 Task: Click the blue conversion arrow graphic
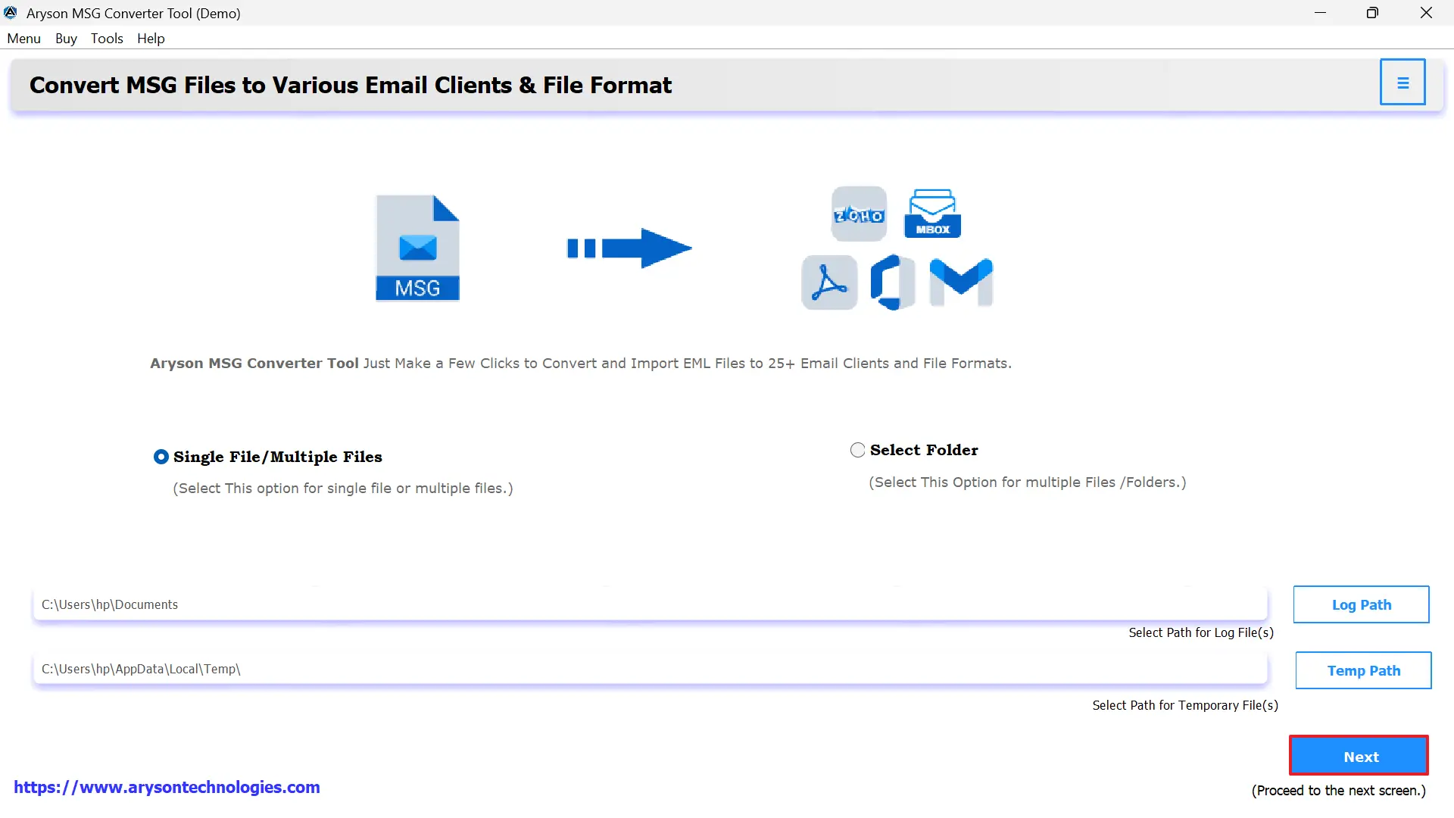click(630, 247)
